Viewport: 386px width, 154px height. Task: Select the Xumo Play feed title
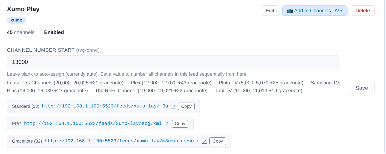pyautogui.click(x=23, y=9)
